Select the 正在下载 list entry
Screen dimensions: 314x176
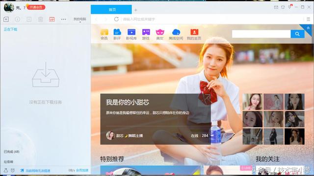click(11, 29)
